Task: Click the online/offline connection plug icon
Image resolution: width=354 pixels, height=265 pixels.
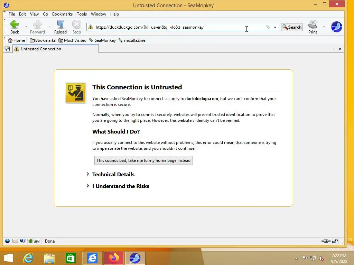Action: pyautogui.click(x=326, y=241)
